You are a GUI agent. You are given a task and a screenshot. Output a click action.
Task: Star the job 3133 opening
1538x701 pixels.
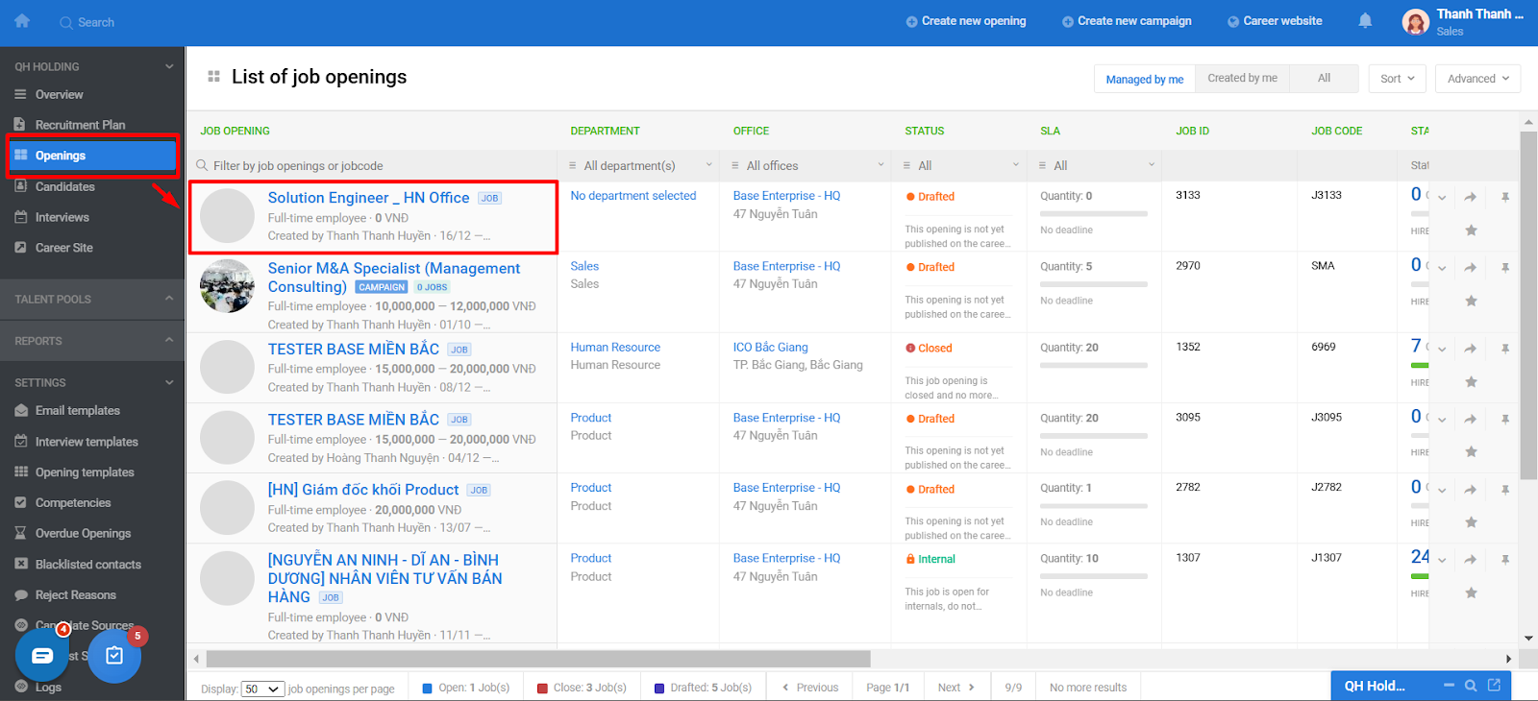click(1471, 230)
